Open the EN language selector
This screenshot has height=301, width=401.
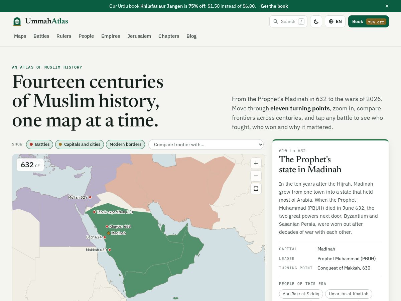(335, 21)
